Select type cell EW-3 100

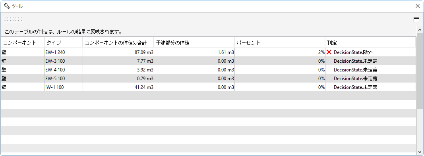64,61
